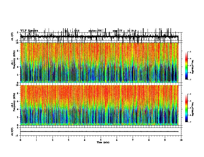Click the 8 kHz tick label of ch.1
204x157 pixels.
18,51
